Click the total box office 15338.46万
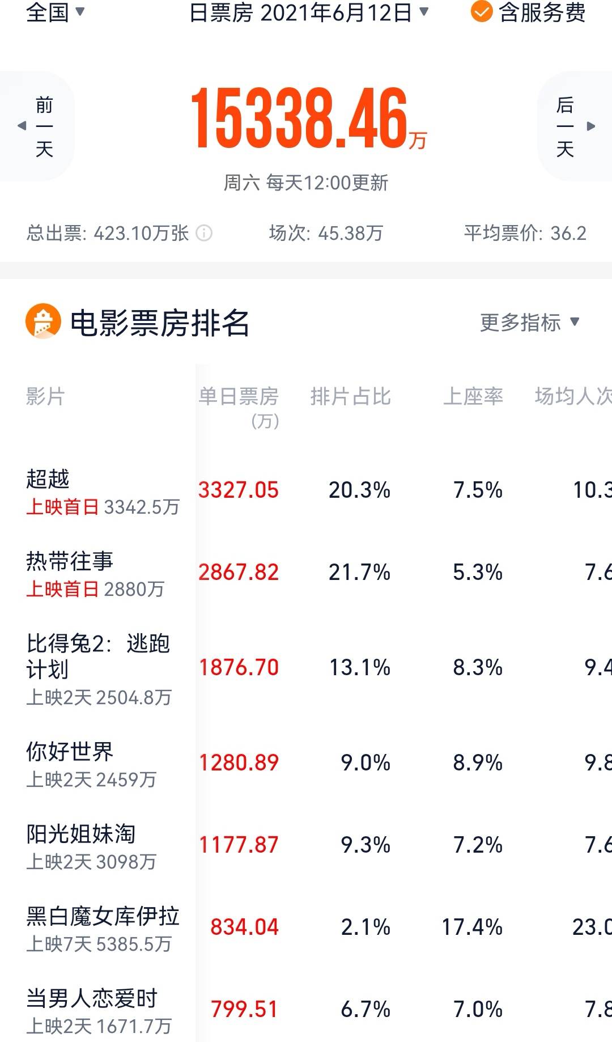Image resolution: width=612 pixels, height=1042 pixels. [x=308, y=118]
